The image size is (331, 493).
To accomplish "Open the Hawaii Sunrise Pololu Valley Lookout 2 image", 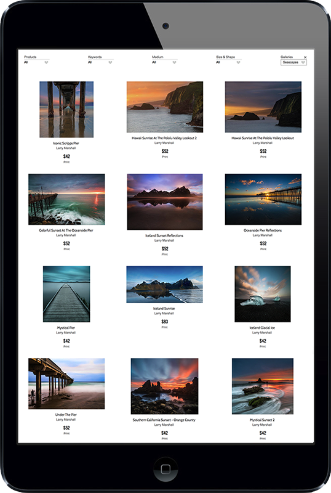I will point(164,107).
